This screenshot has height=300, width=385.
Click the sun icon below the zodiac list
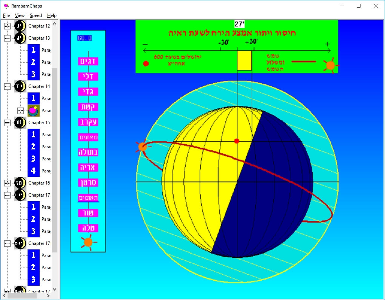pyautogui.click(x=88, y=242)
